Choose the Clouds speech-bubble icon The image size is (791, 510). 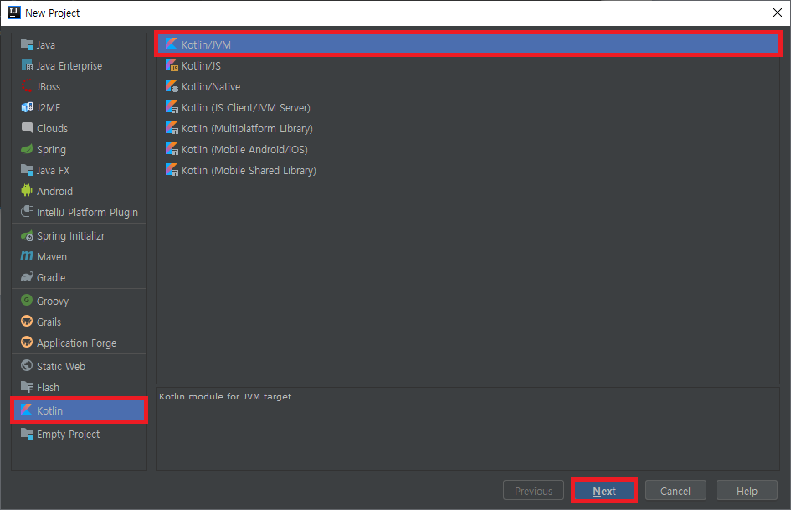27,128
